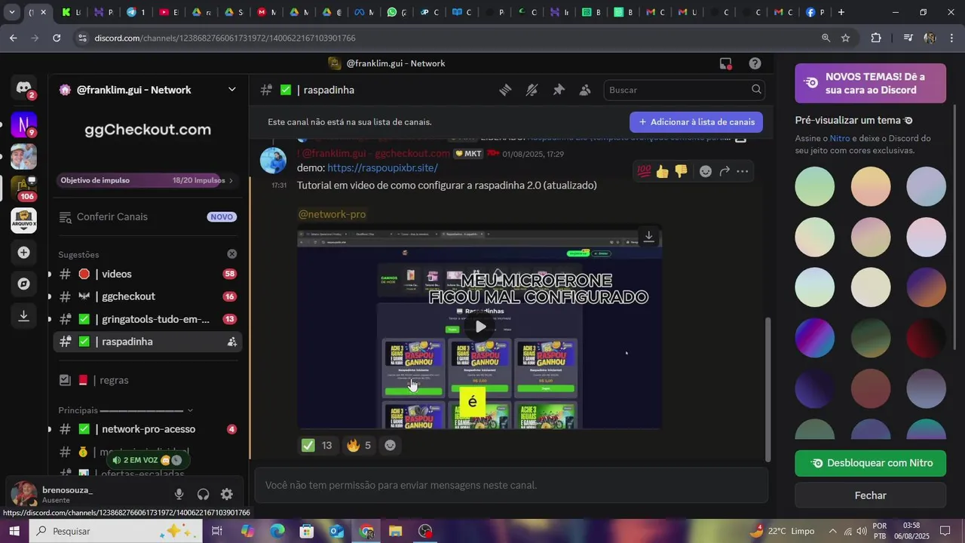Expand the boost goal 18/20 Impulsos
This screenshot has height=543, width=965.
tap(148, 180)
